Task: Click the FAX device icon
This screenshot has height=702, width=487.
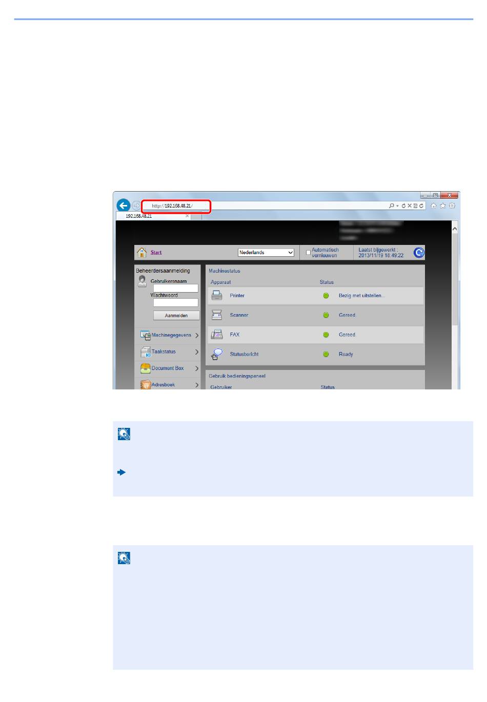Action: [x=217, y=335]
